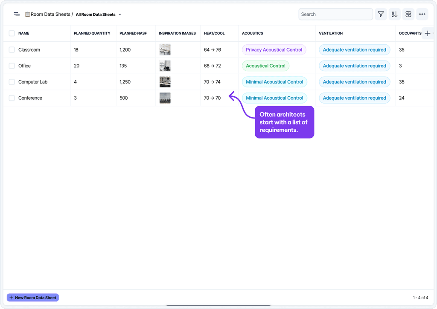The height and width of the screenshot is (309, 437).
Task: Select the Classroom row checkbox
Action: coord(12,49)
